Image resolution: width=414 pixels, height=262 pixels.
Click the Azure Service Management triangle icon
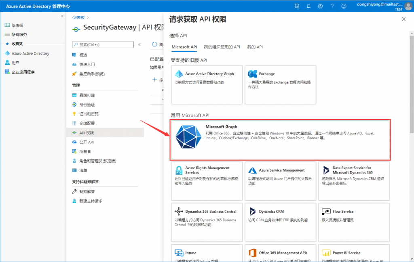click(x=252, y=170)
